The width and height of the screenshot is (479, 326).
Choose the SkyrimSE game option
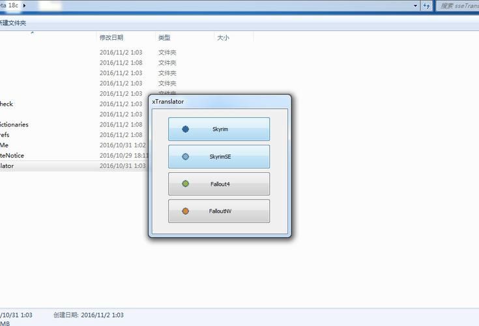click(x=219, y=156)
